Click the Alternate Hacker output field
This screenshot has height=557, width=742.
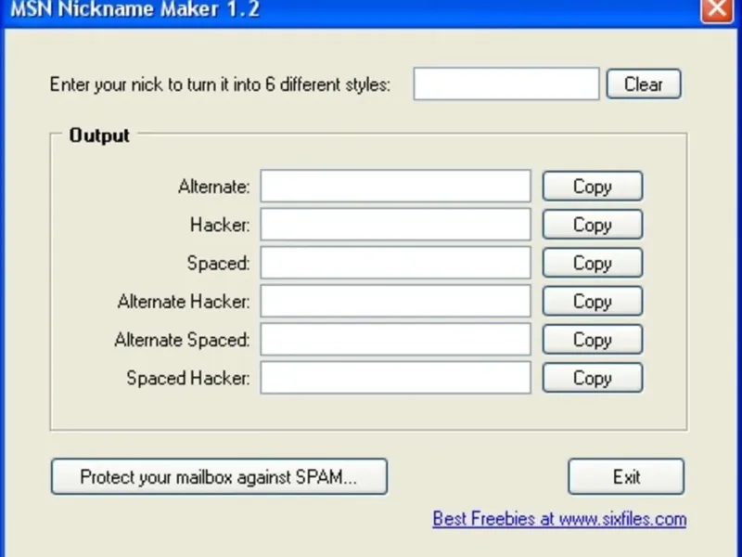(396, 301)
